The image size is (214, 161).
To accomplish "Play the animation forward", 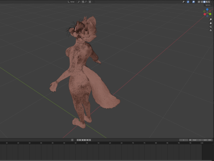I will click(x=85, y=140).
